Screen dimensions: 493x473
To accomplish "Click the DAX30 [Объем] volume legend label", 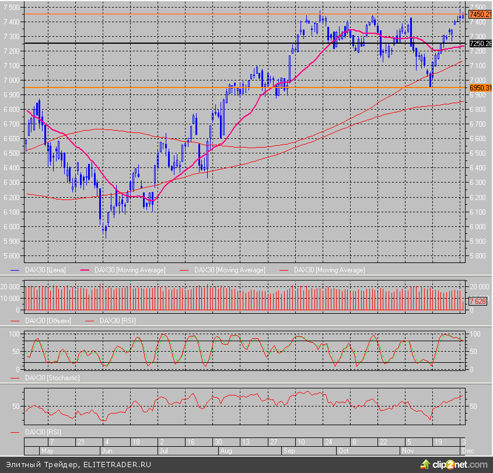I will (x=47, y=321).
